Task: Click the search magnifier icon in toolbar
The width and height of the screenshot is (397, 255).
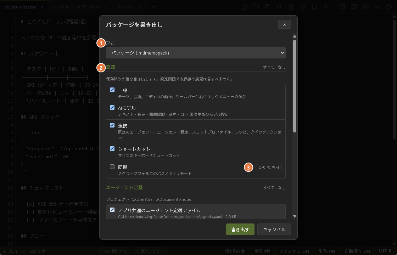Action: [x=279, y=7]
